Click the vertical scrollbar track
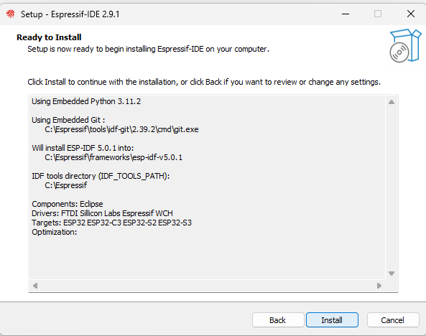Image resolution: width=426 pixels, height=336 pixels. pyautogui.click(x=392, y=188)
